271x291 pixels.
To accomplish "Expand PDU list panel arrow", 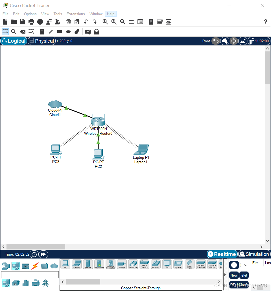I will 225,275.
